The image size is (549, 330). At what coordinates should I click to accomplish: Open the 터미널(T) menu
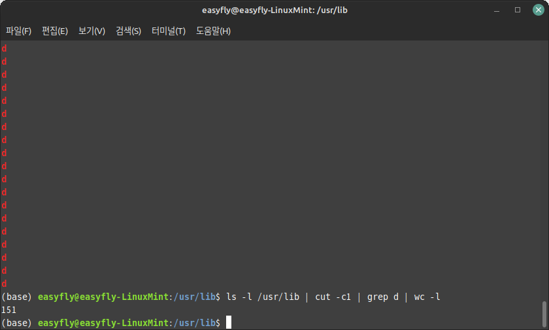(169, 31)
